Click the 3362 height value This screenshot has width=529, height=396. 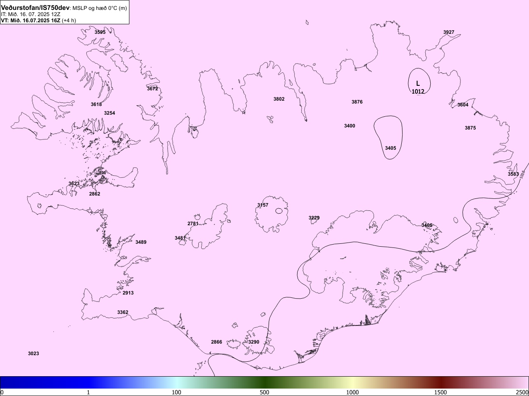(x=123, y=312)
